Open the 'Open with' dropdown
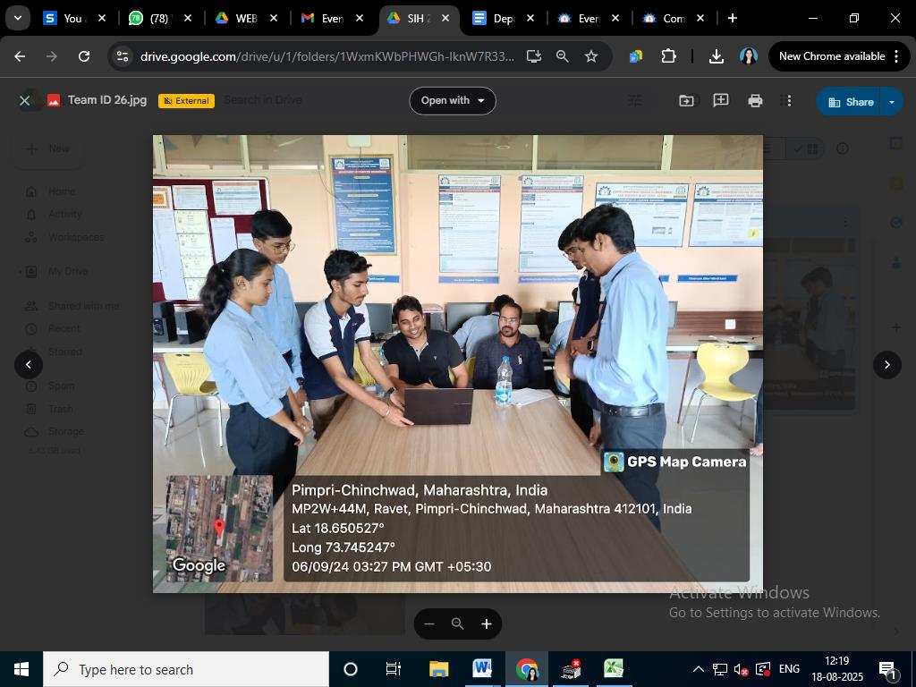Viewport: 916px width, 687px height. [x=453, y=100]
